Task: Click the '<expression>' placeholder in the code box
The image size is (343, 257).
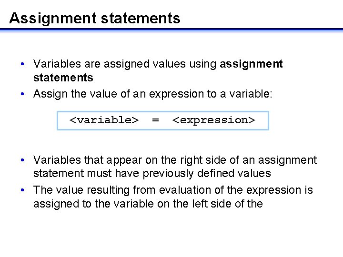Action: point(213,120)
